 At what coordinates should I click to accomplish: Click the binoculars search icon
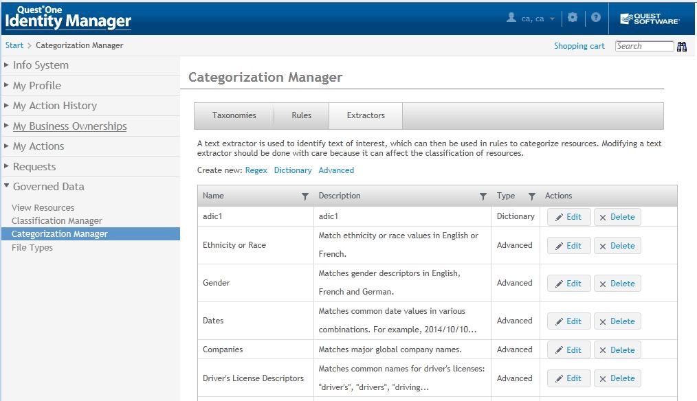click(x=682, y=47)
